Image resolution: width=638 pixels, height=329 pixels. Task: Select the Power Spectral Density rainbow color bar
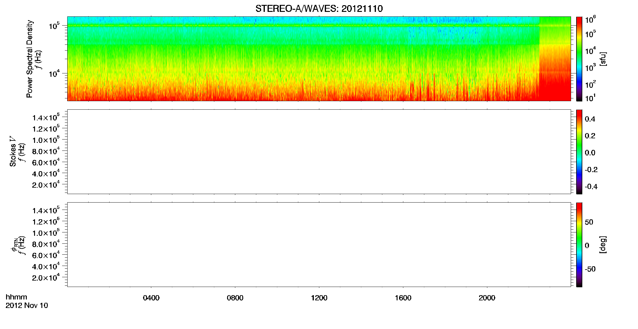point(579,58)
